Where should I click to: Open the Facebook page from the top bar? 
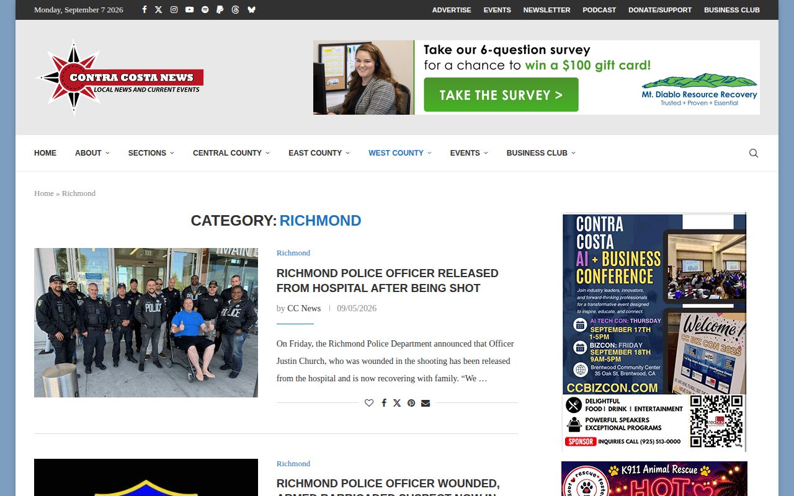coord(145,10)
